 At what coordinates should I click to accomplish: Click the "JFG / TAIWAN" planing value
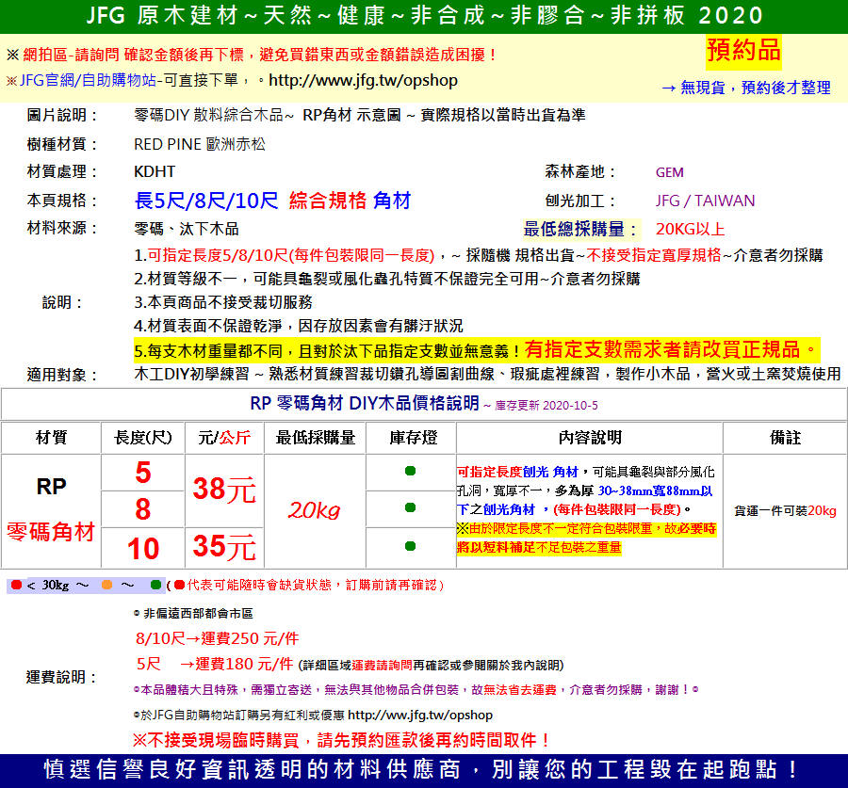tap(705, 201)
